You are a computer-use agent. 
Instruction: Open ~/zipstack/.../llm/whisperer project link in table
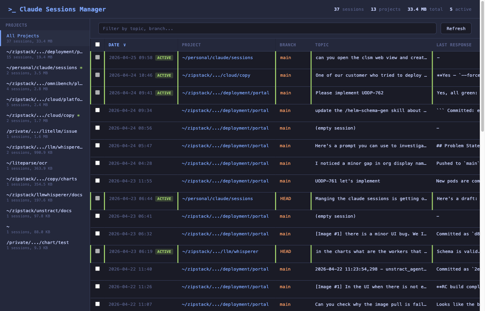(220, 252)
